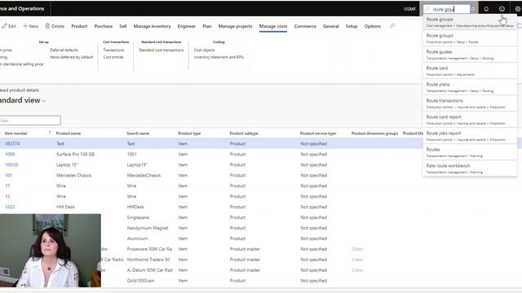
Task: Click the Product subtype column header
Action: tap(244, 133)
